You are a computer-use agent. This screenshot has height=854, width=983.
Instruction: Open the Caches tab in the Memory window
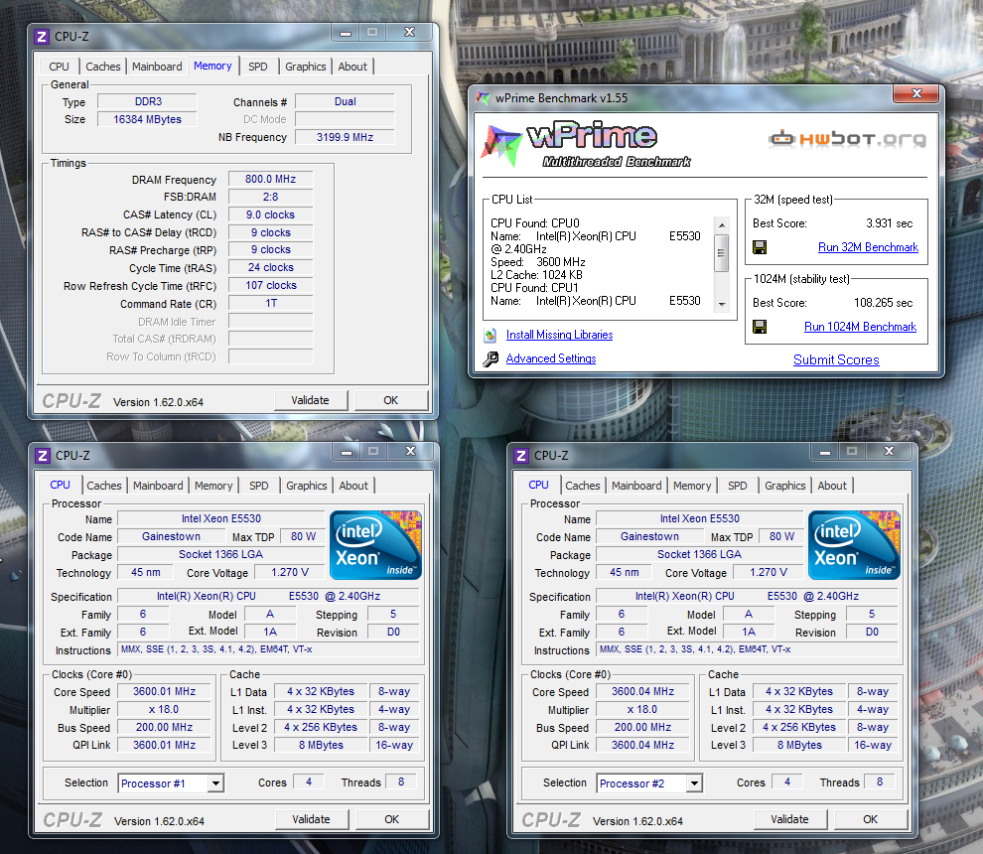click(x=103, y=67)
